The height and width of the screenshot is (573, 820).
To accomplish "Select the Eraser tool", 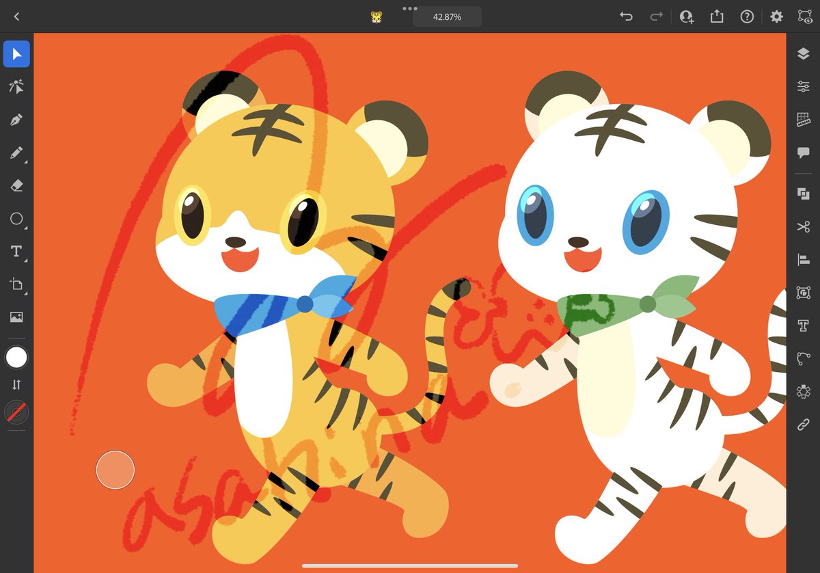I will pos(16,185).
